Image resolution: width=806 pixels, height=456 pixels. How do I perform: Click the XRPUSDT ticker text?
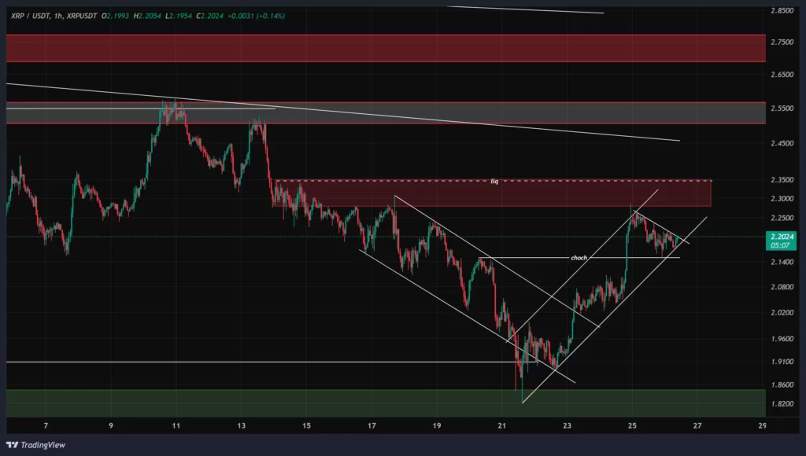81,14
